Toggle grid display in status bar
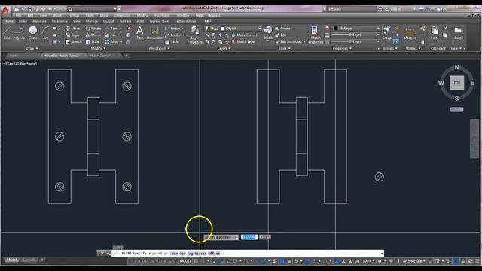482x271 pixels. [x=196, y=261]
